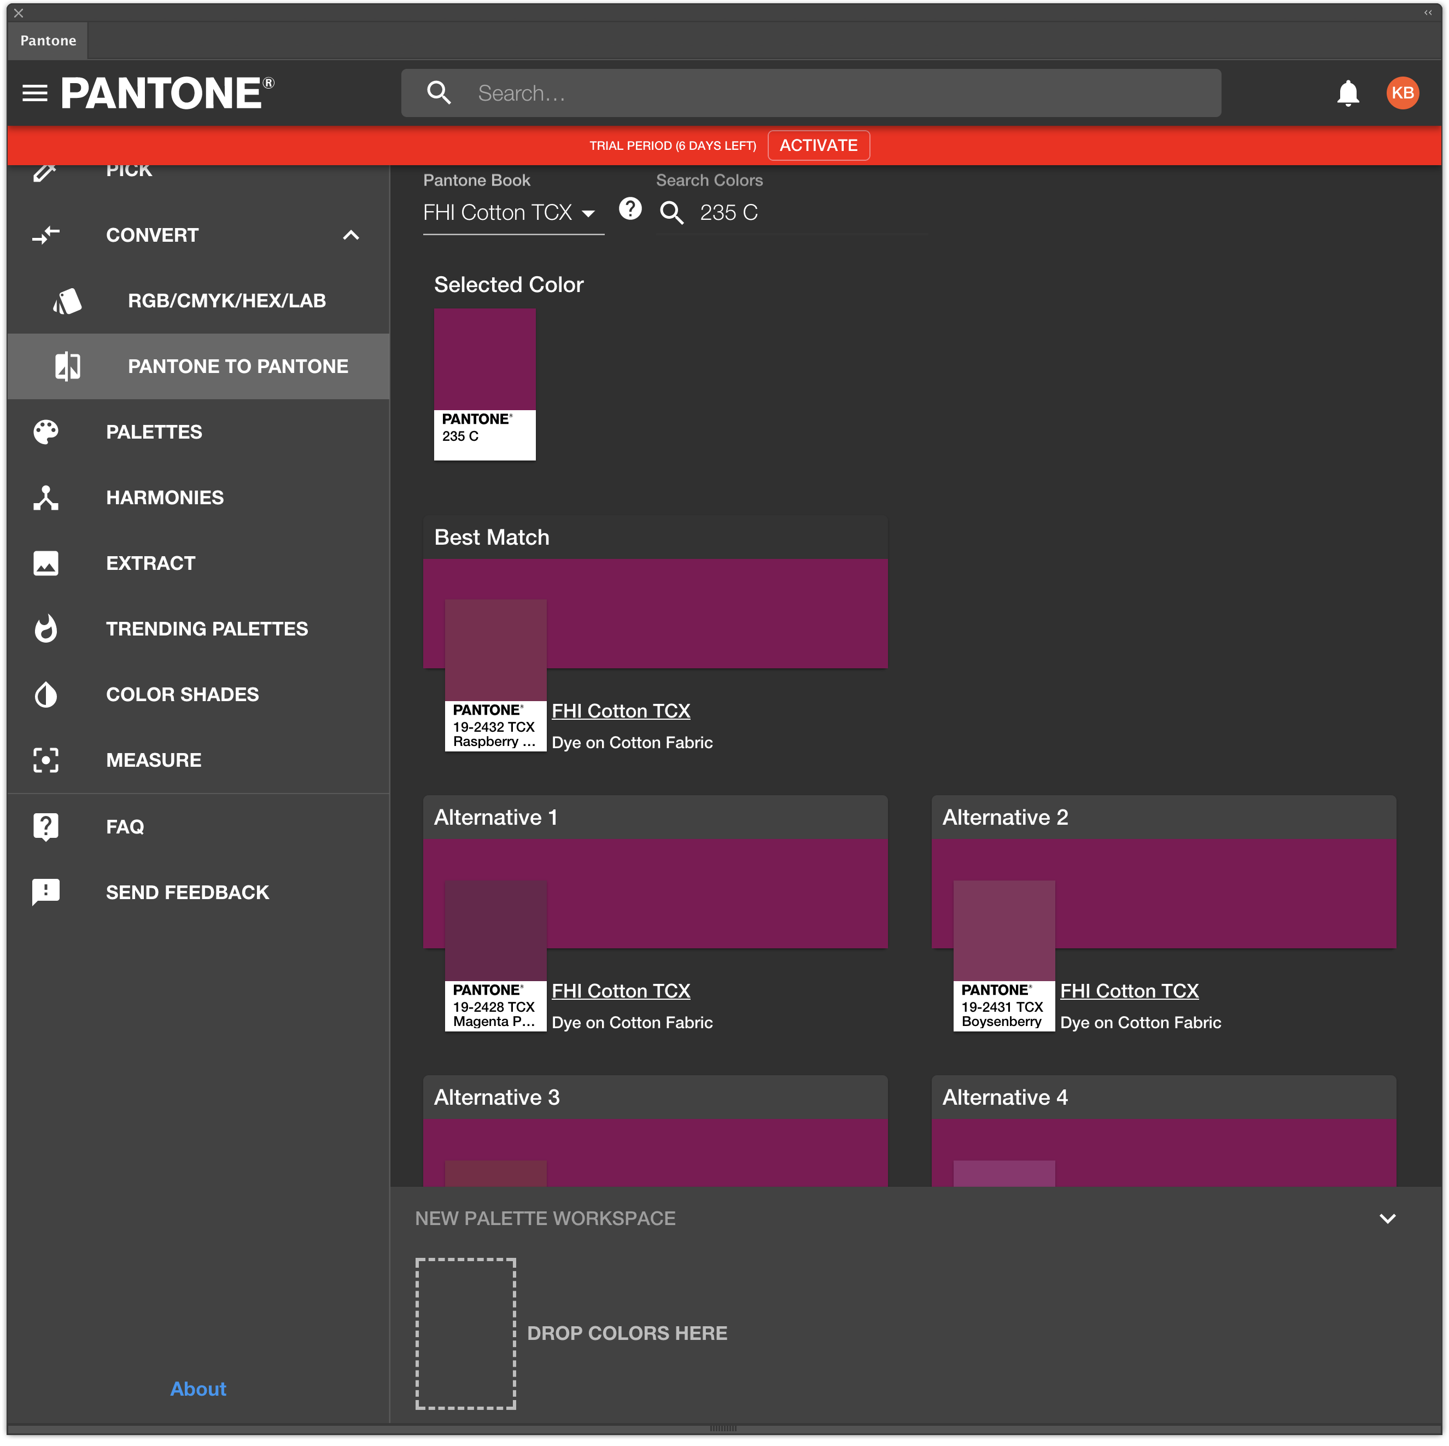Click the RGB/CMYK/HEX/LAB swatch icon

point(67,301)
